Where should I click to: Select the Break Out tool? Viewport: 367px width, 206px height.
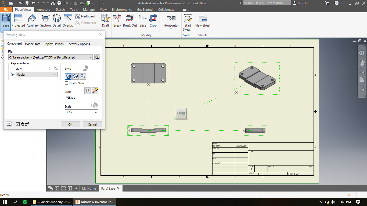[x=130, y=21]
